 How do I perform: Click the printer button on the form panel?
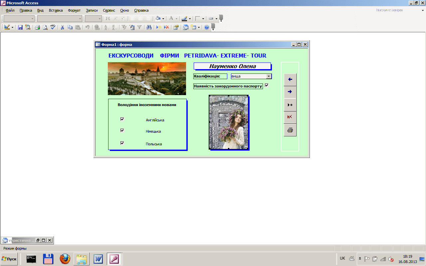pos(290,130)
